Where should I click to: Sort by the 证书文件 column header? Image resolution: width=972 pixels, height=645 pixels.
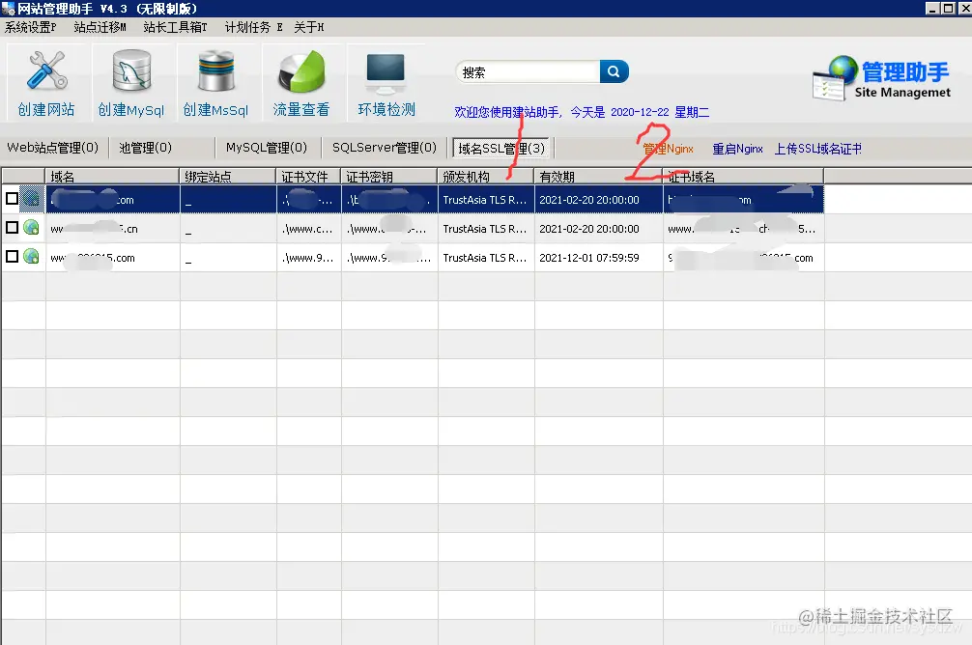[309, 176]
